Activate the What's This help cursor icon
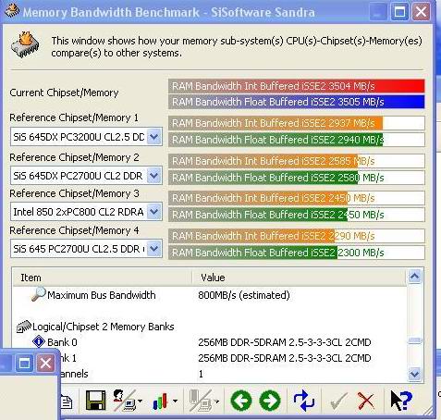Screen dimensions: 441x420 [x=401, y=401]
